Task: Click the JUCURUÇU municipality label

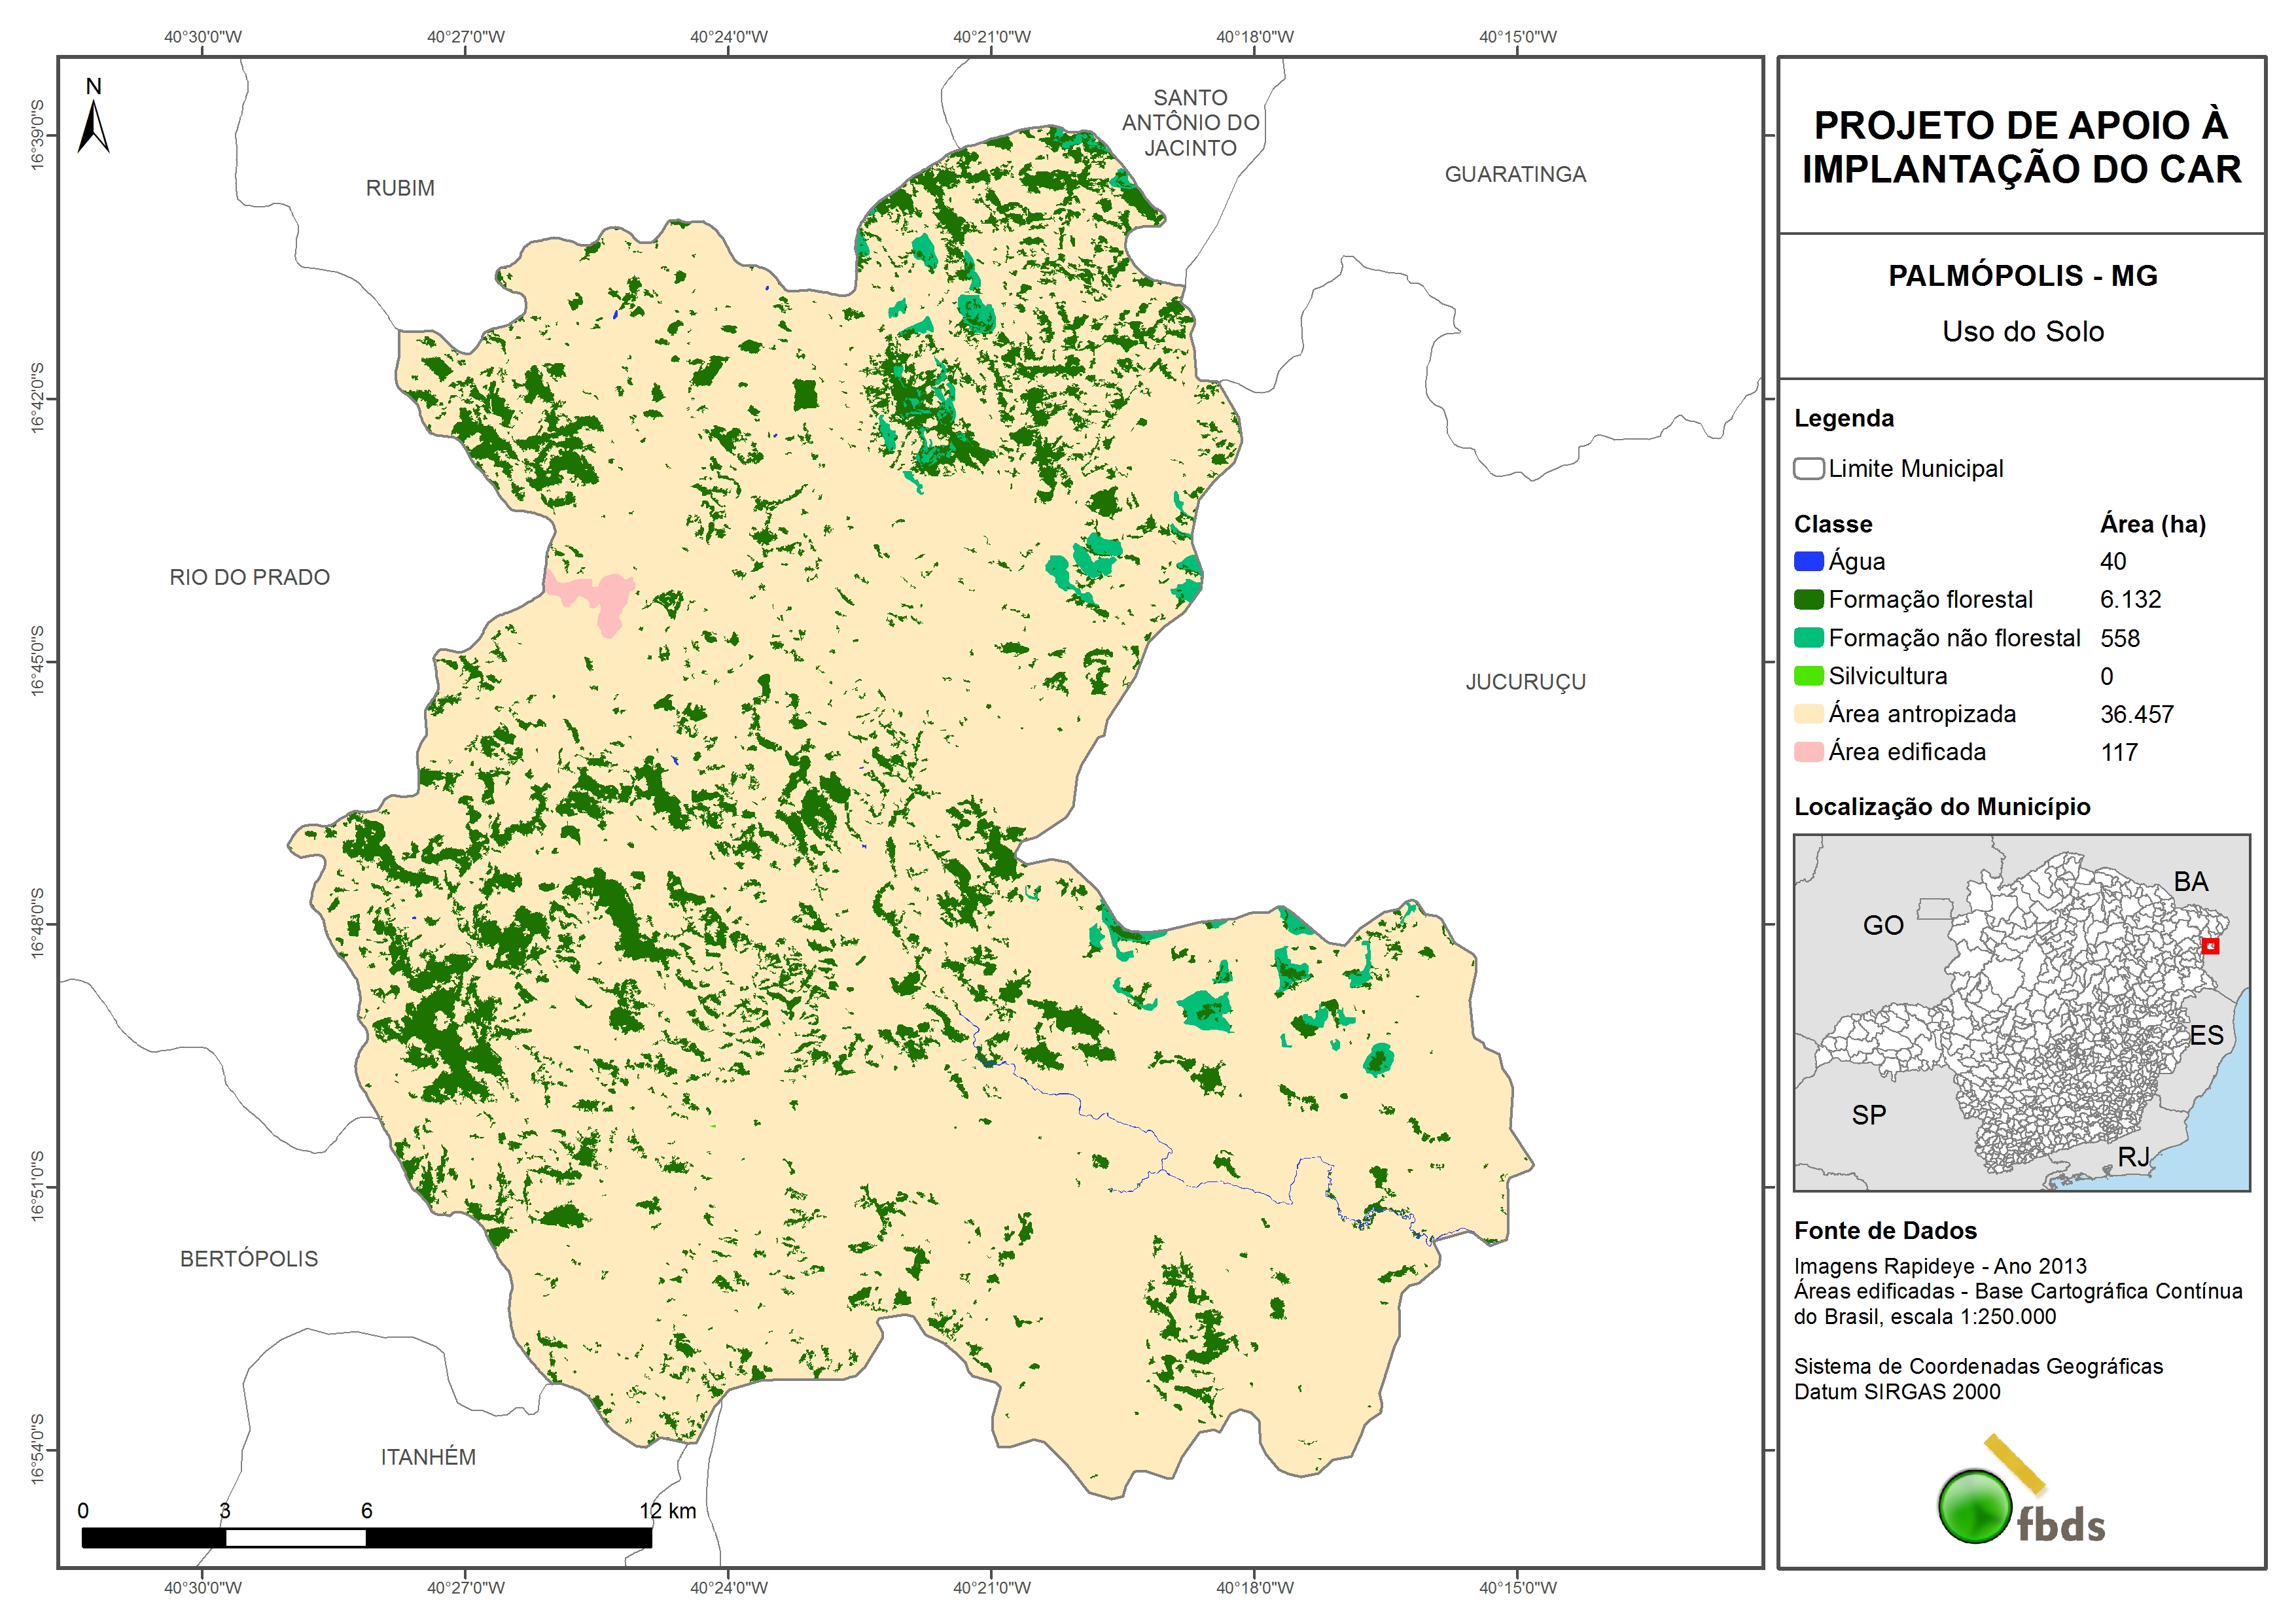Action: tap(1525, 682)
